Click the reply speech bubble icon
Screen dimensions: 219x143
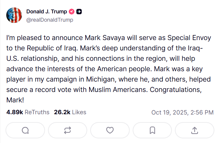click(x=25, y=130)
